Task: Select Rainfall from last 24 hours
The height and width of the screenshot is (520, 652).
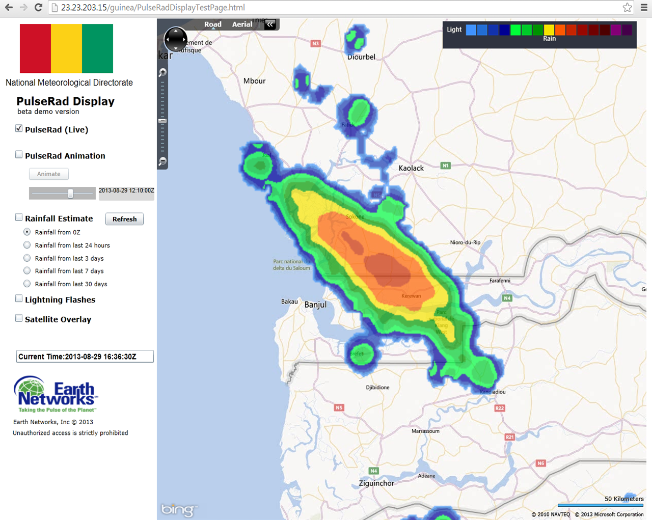Action: 27,245
